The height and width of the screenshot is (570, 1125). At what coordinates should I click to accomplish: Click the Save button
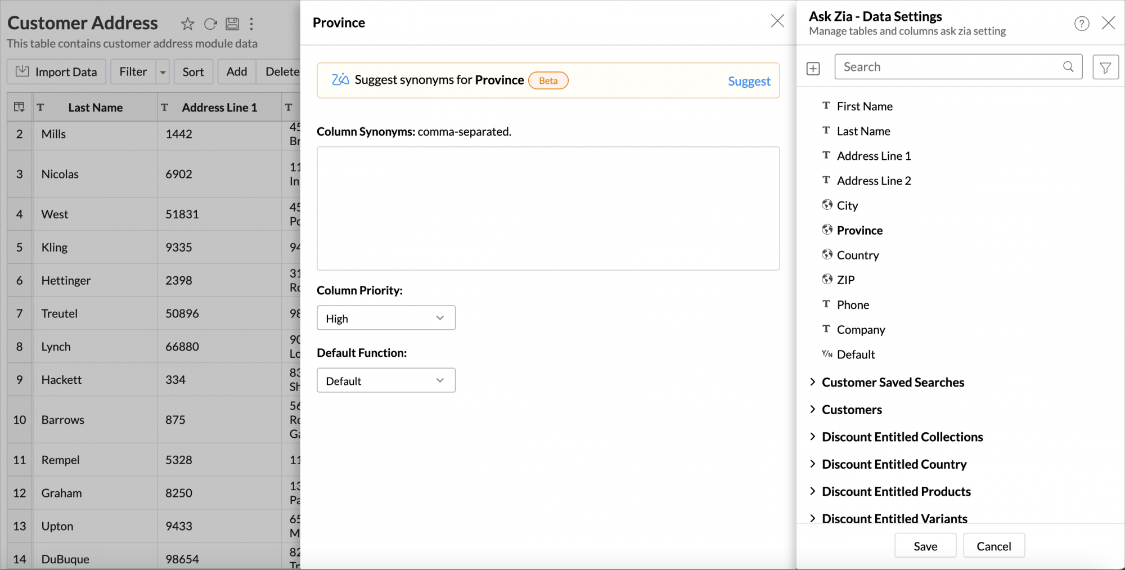pyautogui.click(x=925, y=546)
